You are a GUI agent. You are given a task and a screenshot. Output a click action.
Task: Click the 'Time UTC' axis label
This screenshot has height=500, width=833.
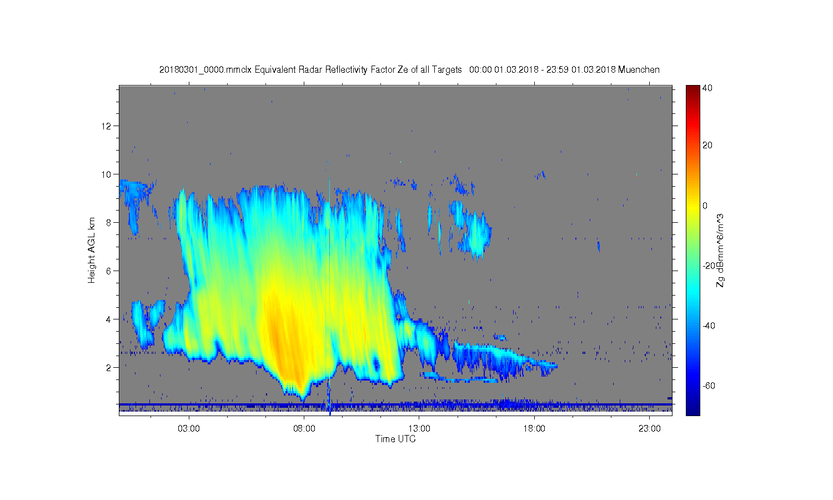(x=395, y=439)
